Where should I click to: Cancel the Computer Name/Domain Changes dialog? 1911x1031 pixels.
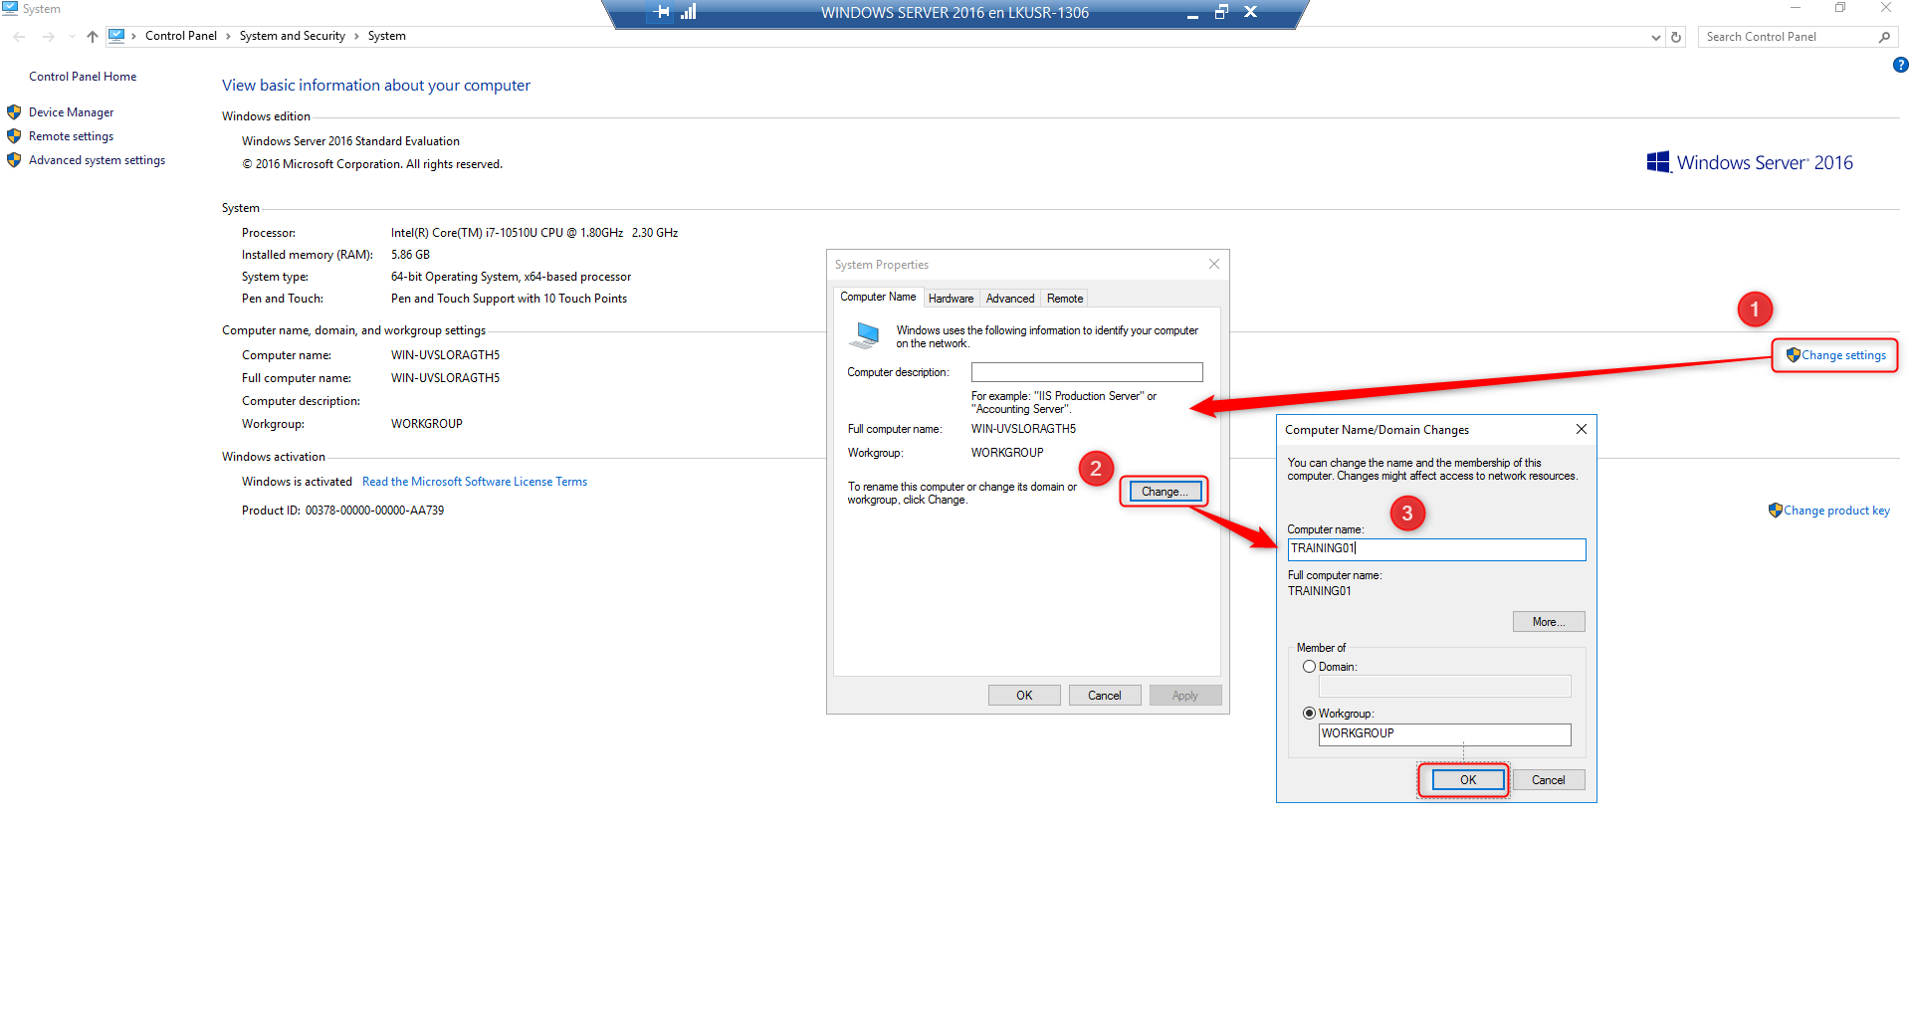[1549, 780]
